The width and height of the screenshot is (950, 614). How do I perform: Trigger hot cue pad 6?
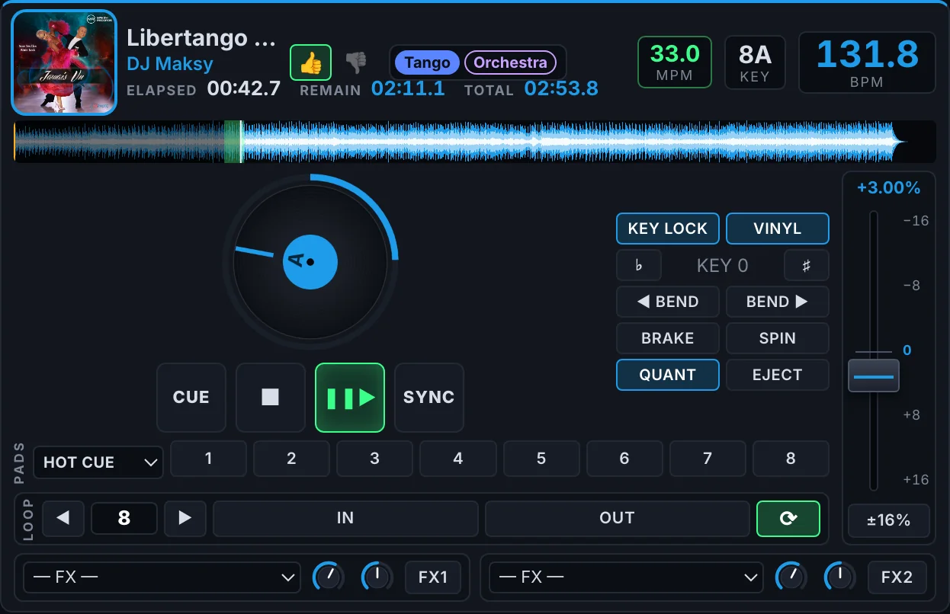coord(624,459)
